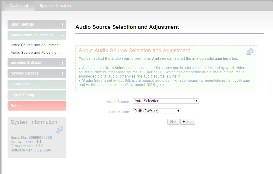The width and height of the screenshot is (273, 174).
Task: Collapse Audio&Video Adjustments using the minus icon
Action: coord(62,36)
